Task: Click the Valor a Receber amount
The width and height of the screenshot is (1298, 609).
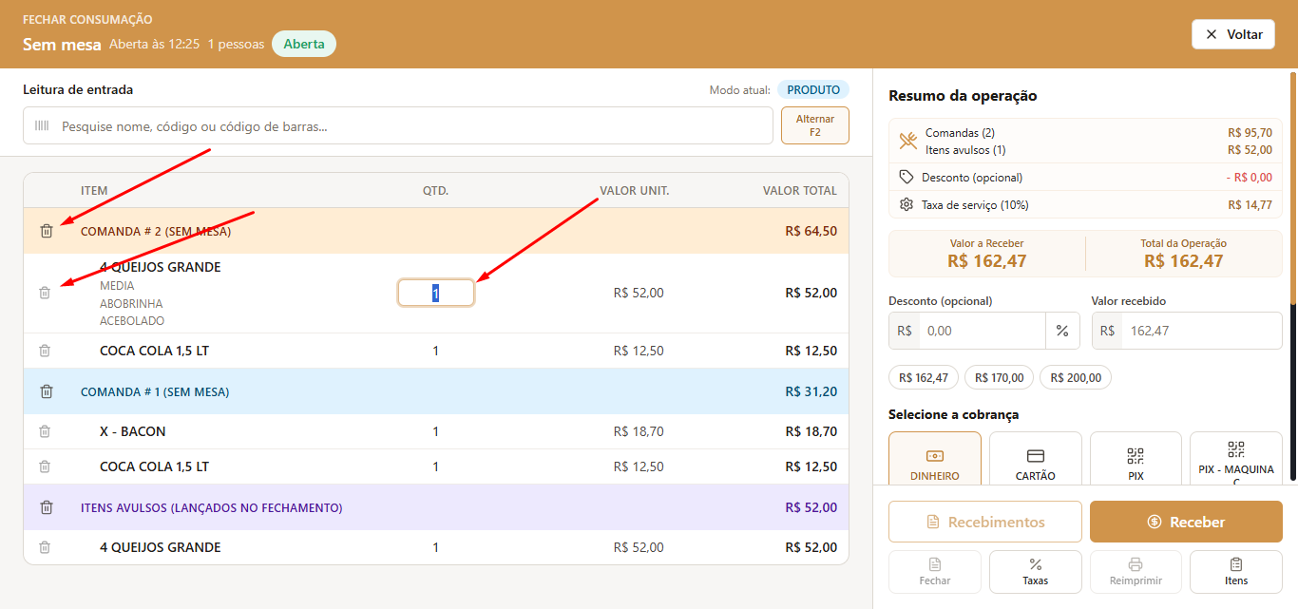Action: 987,260
